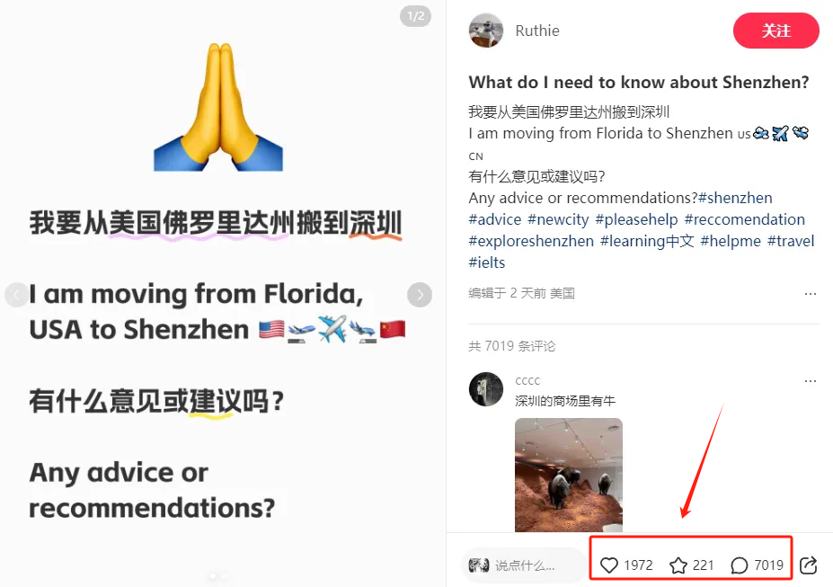The height and width of the screenshot is (587, 833).
Task: Open the three-dot menu on cccc's comment
Action: (811, 381)
